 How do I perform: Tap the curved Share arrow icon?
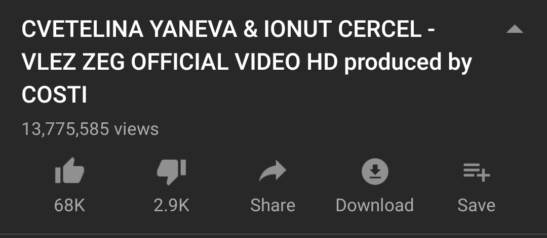click(x=272, y=171)
